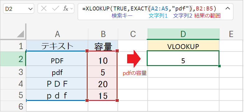This screenshot has width=244, height=112.
Task: Click the Name Box showing D2
Action: (x=19, y=9)
